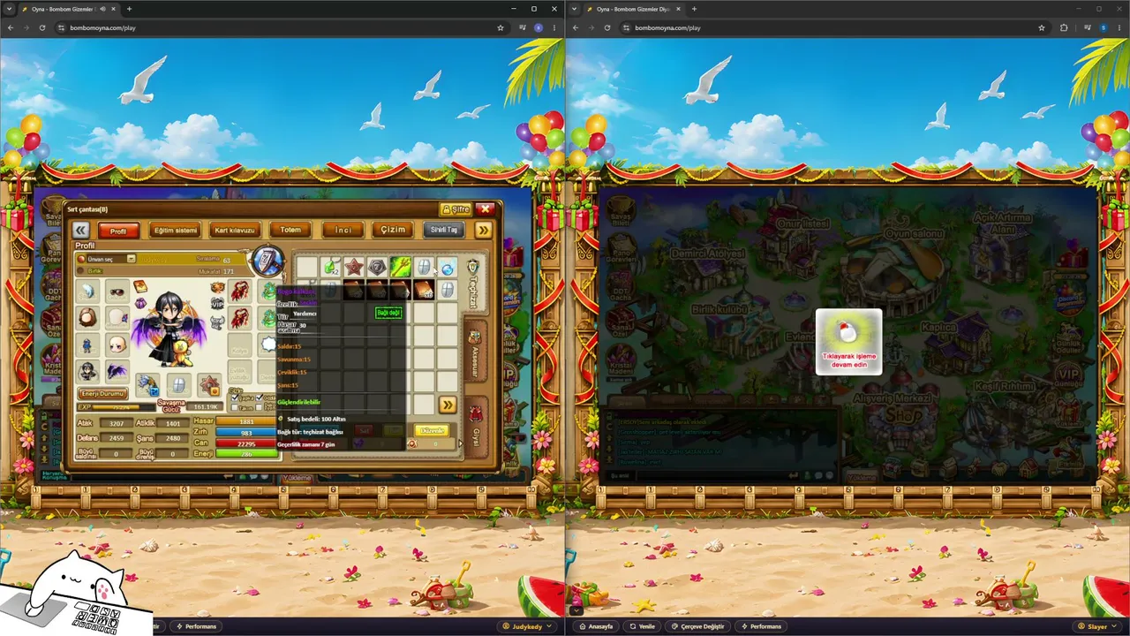Image resolution: width=1130 pixels, height=636 pixels.
Task: Select the İnci tab
Action: (x=343, y=230)
